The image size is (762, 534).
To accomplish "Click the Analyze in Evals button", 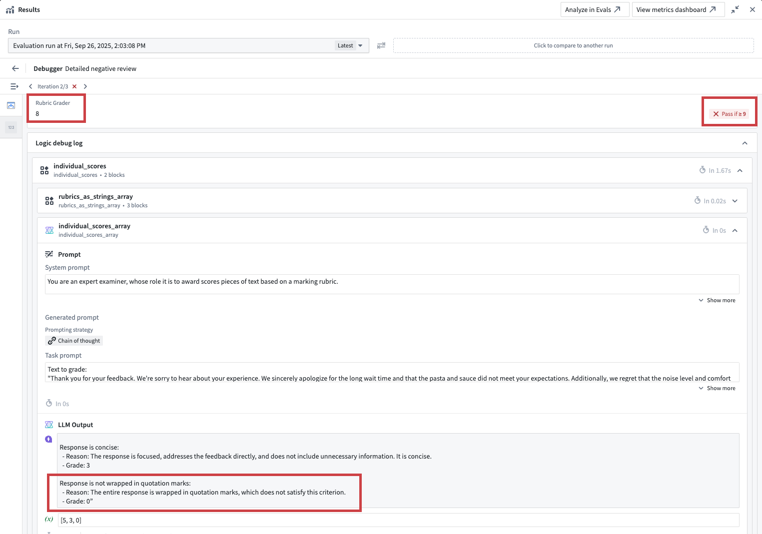I will (594, 9).
